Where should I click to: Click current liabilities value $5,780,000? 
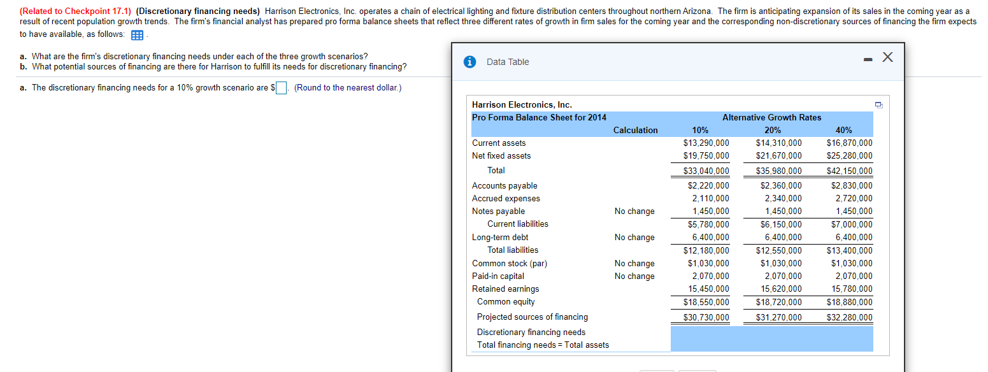708,224
